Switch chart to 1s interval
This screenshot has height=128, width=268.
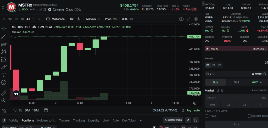[x=4, y=19]
